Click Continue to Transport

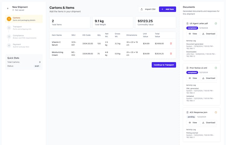[x=164, y=65]
